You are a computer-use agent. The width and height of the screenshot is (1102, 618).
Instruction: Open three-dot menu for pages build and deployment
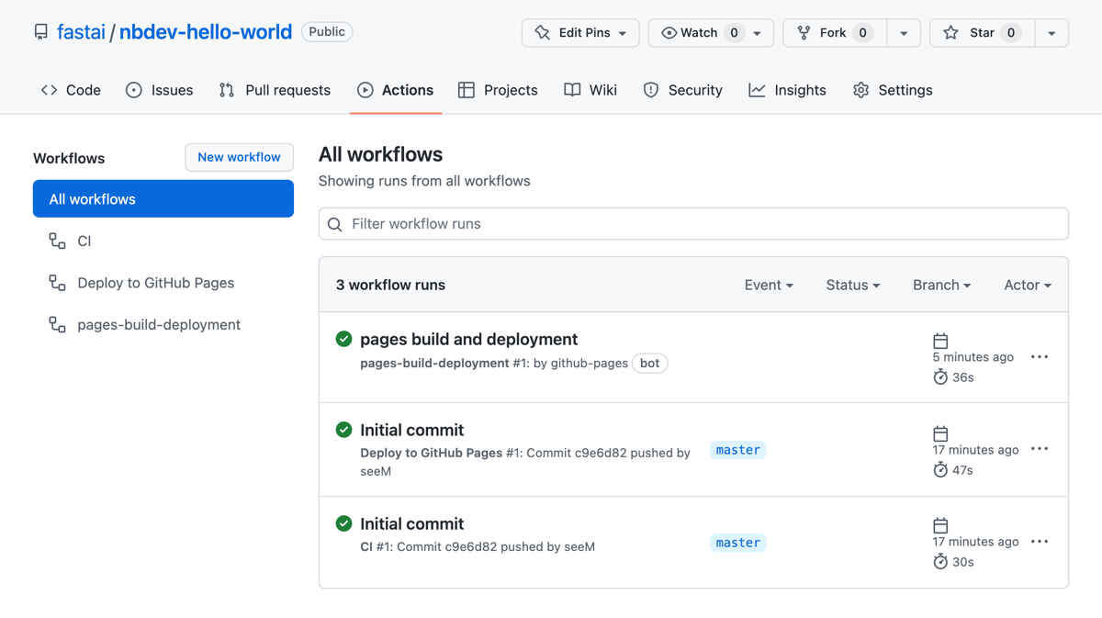click(1039, 357)
